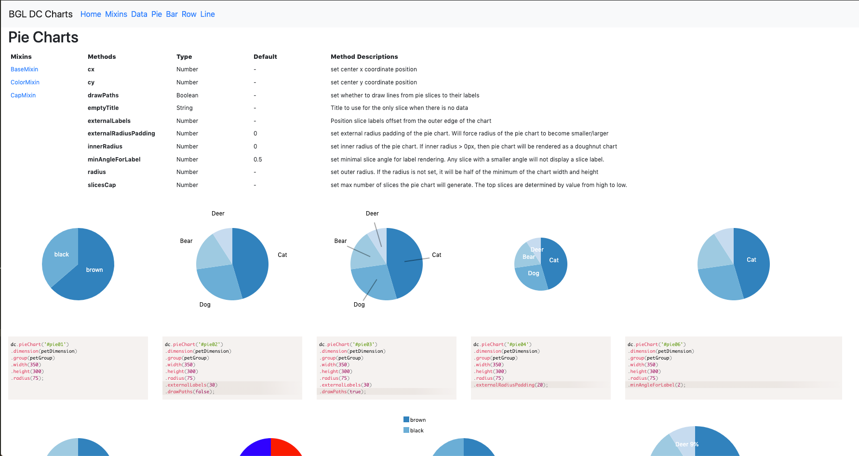
Task: Click the minAngleForLabel(2) code line
Action: [x=657, y=385]
